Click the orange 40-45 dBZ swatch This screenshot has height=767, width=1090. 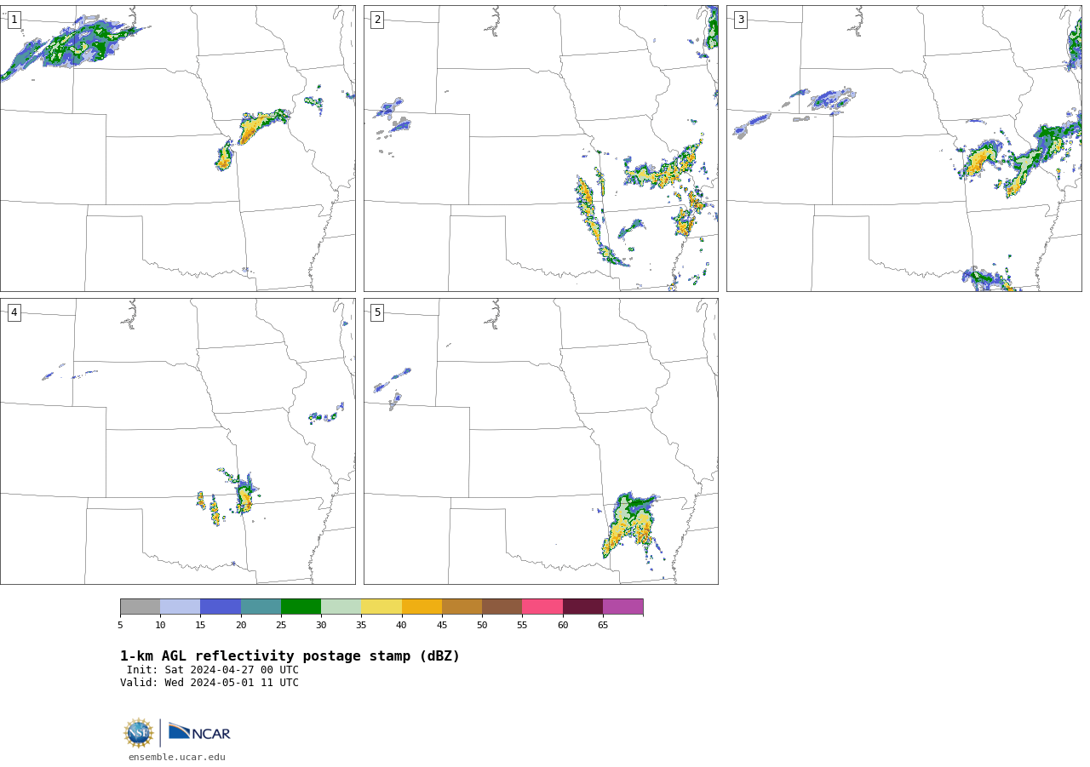[422, 607]
